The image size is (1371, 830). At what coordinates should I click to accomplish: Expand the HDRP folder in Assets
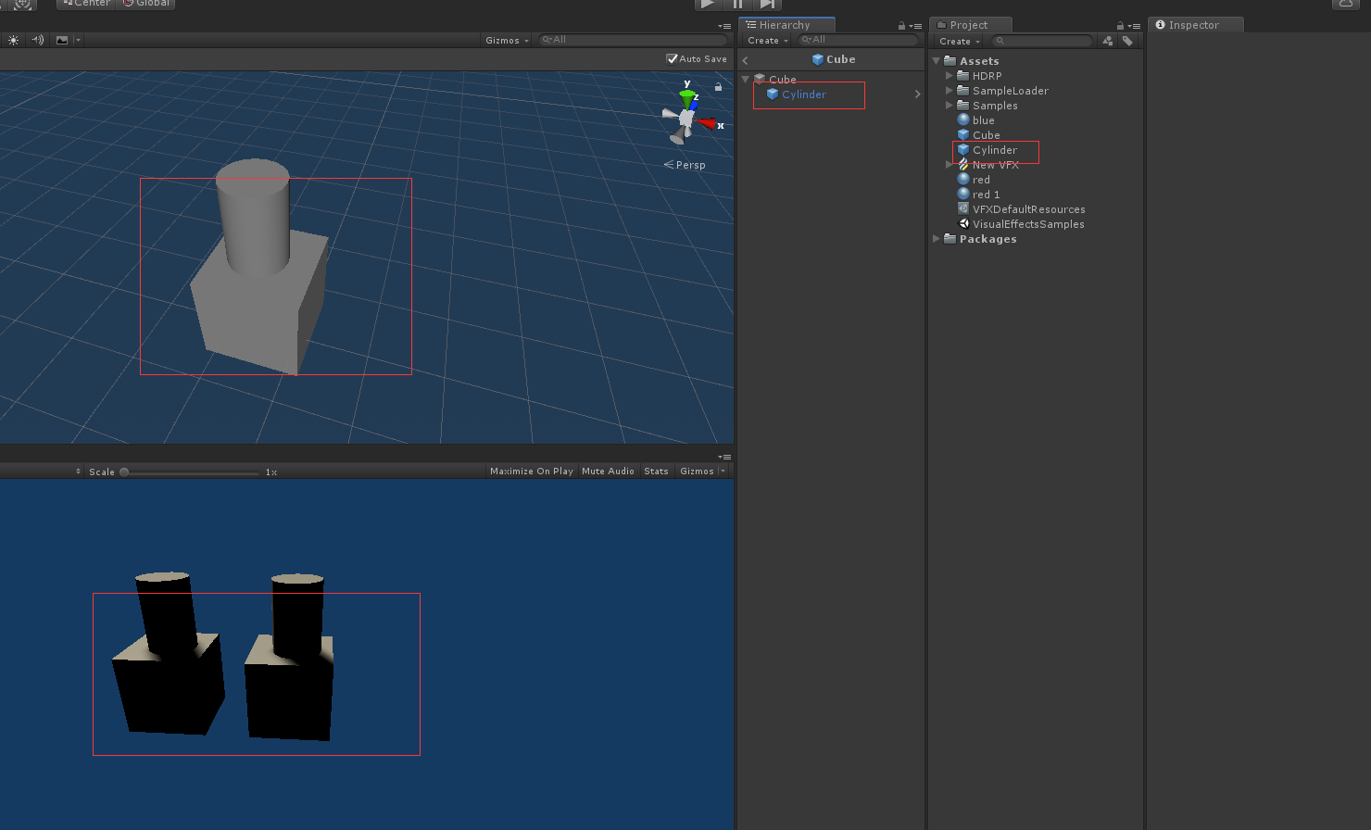click(x=948, y=75)
